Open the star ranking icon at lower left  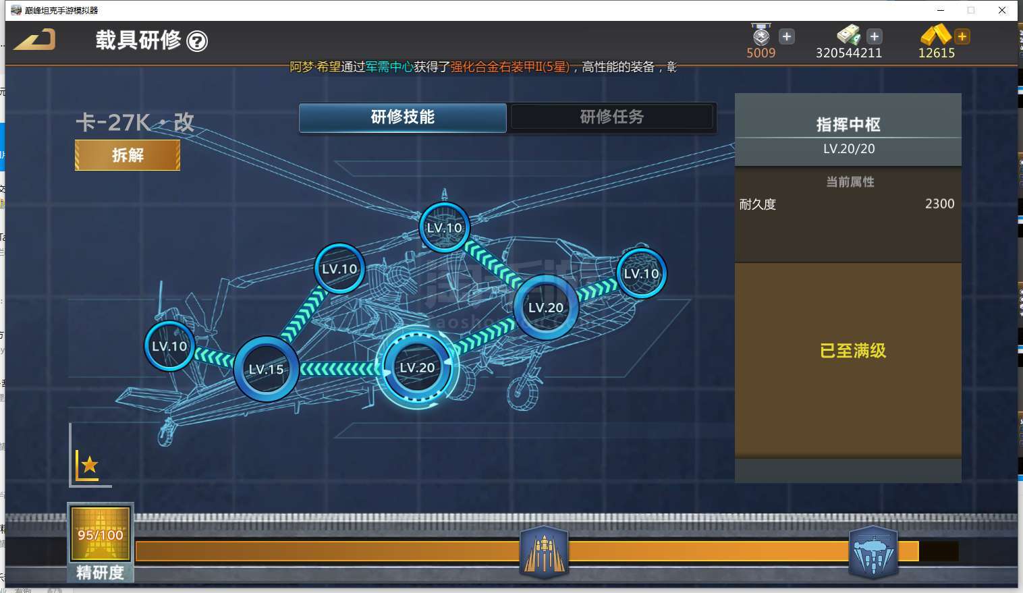(88, 465)
